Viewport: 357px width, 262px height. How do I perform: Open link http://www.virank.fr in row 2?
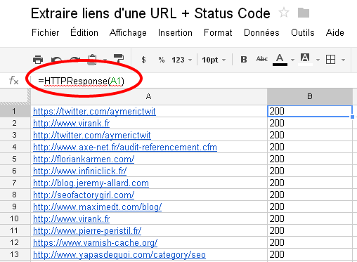71,123
